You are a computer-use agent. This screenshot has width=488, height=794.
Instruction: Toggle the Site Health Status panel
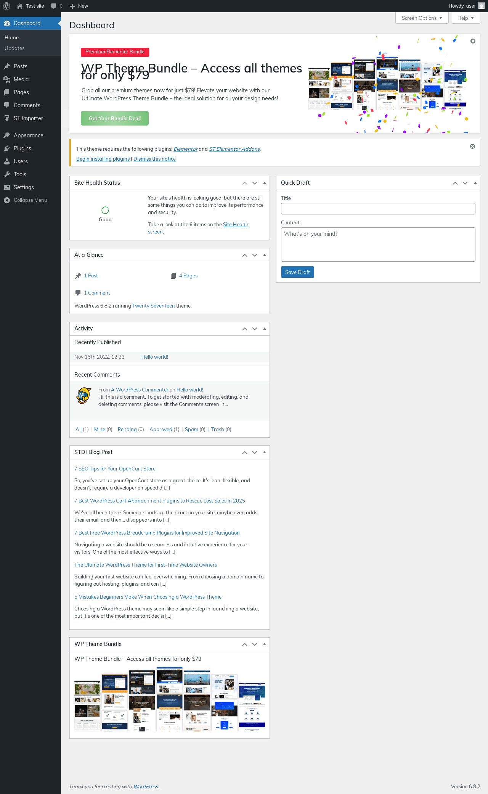(265, 183)
